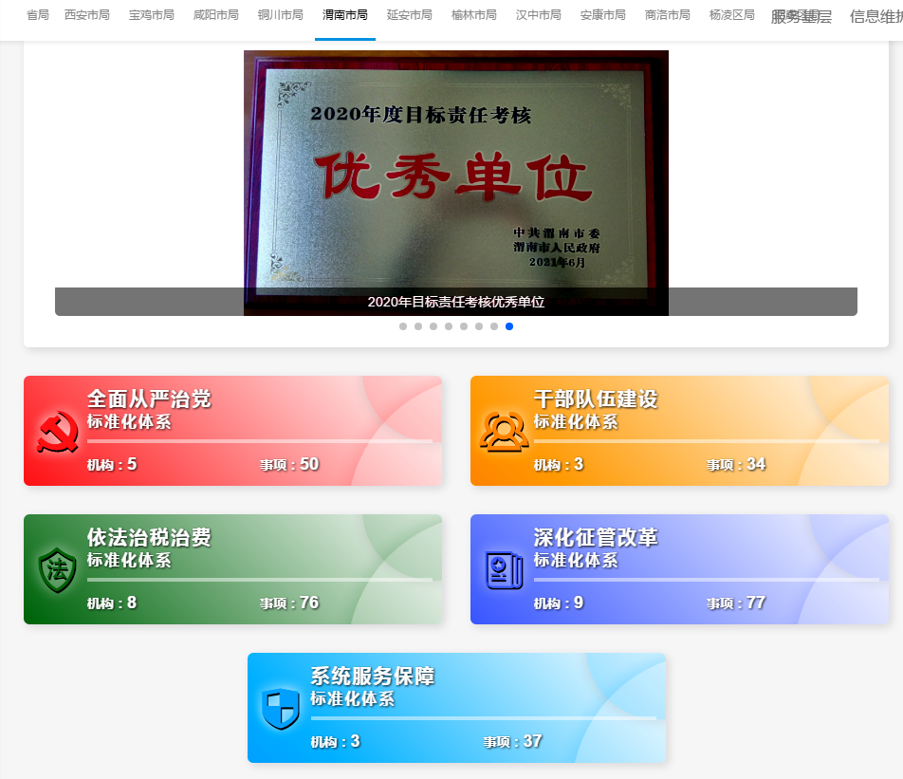Click the blue security shield icon
Image resolution: width=903 pixels, height=779 pixels.
pyautogui.click(x=281, y=709)
